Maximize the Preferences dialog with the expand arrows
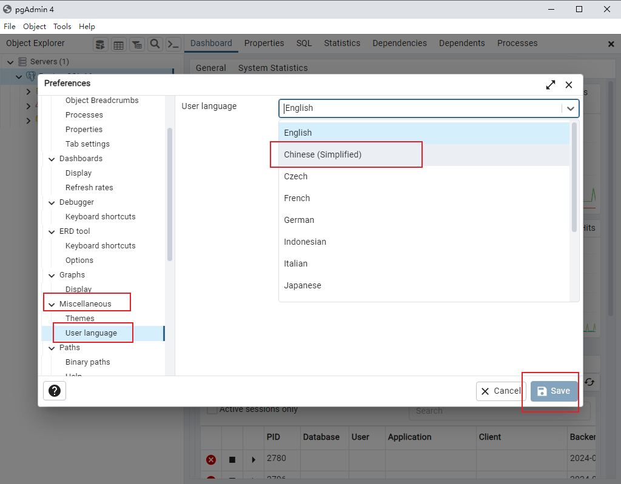 pos(550,85)
